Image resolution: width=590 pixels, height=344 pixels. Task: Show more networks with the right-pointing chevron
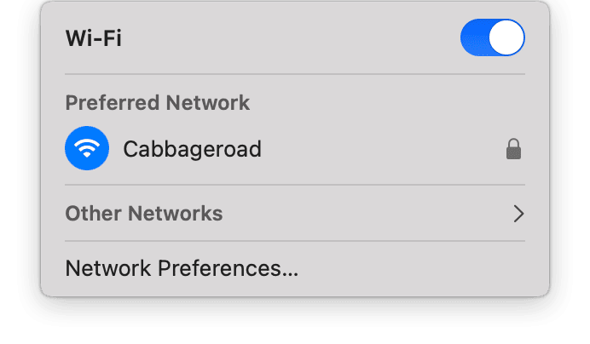tap(518, 214)
